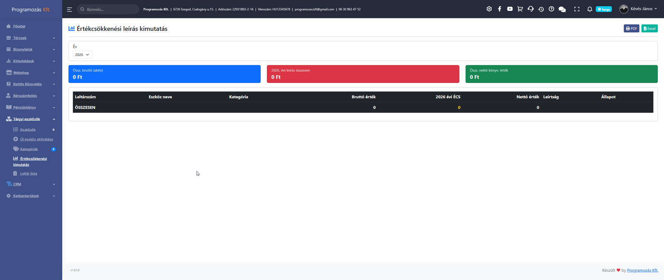Open notifications bell icon
The image size is (664, 280).
(590, 9)
